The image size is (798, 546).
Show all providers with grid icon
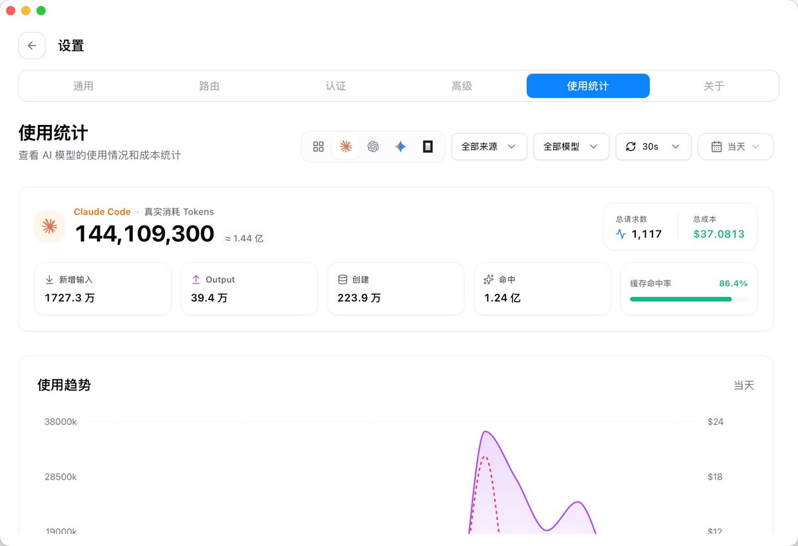319,147
